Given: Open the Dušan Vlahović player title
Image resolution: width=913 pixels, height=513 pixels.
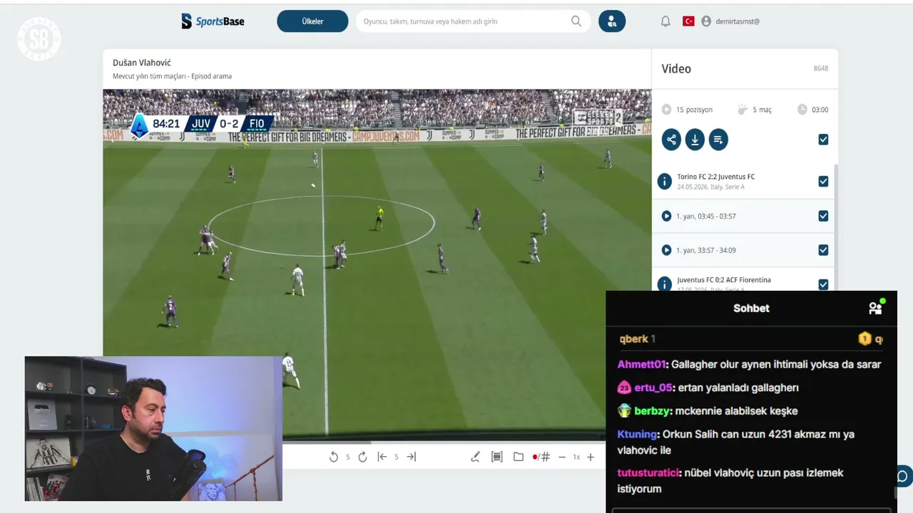Looking at the screenshot, I should pyautogui.click(x=142, y=63).
